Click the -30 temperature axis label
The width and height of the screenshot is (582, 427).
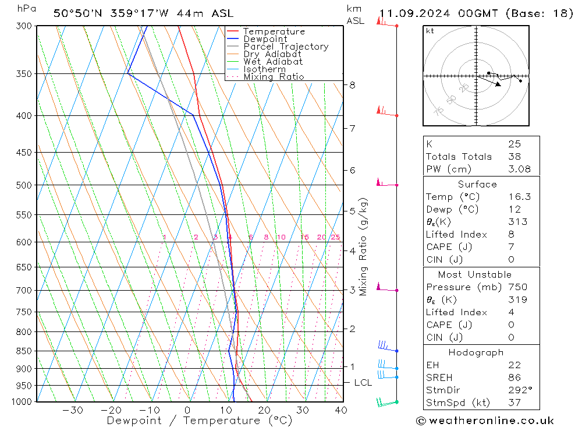[x=72, y=410]
